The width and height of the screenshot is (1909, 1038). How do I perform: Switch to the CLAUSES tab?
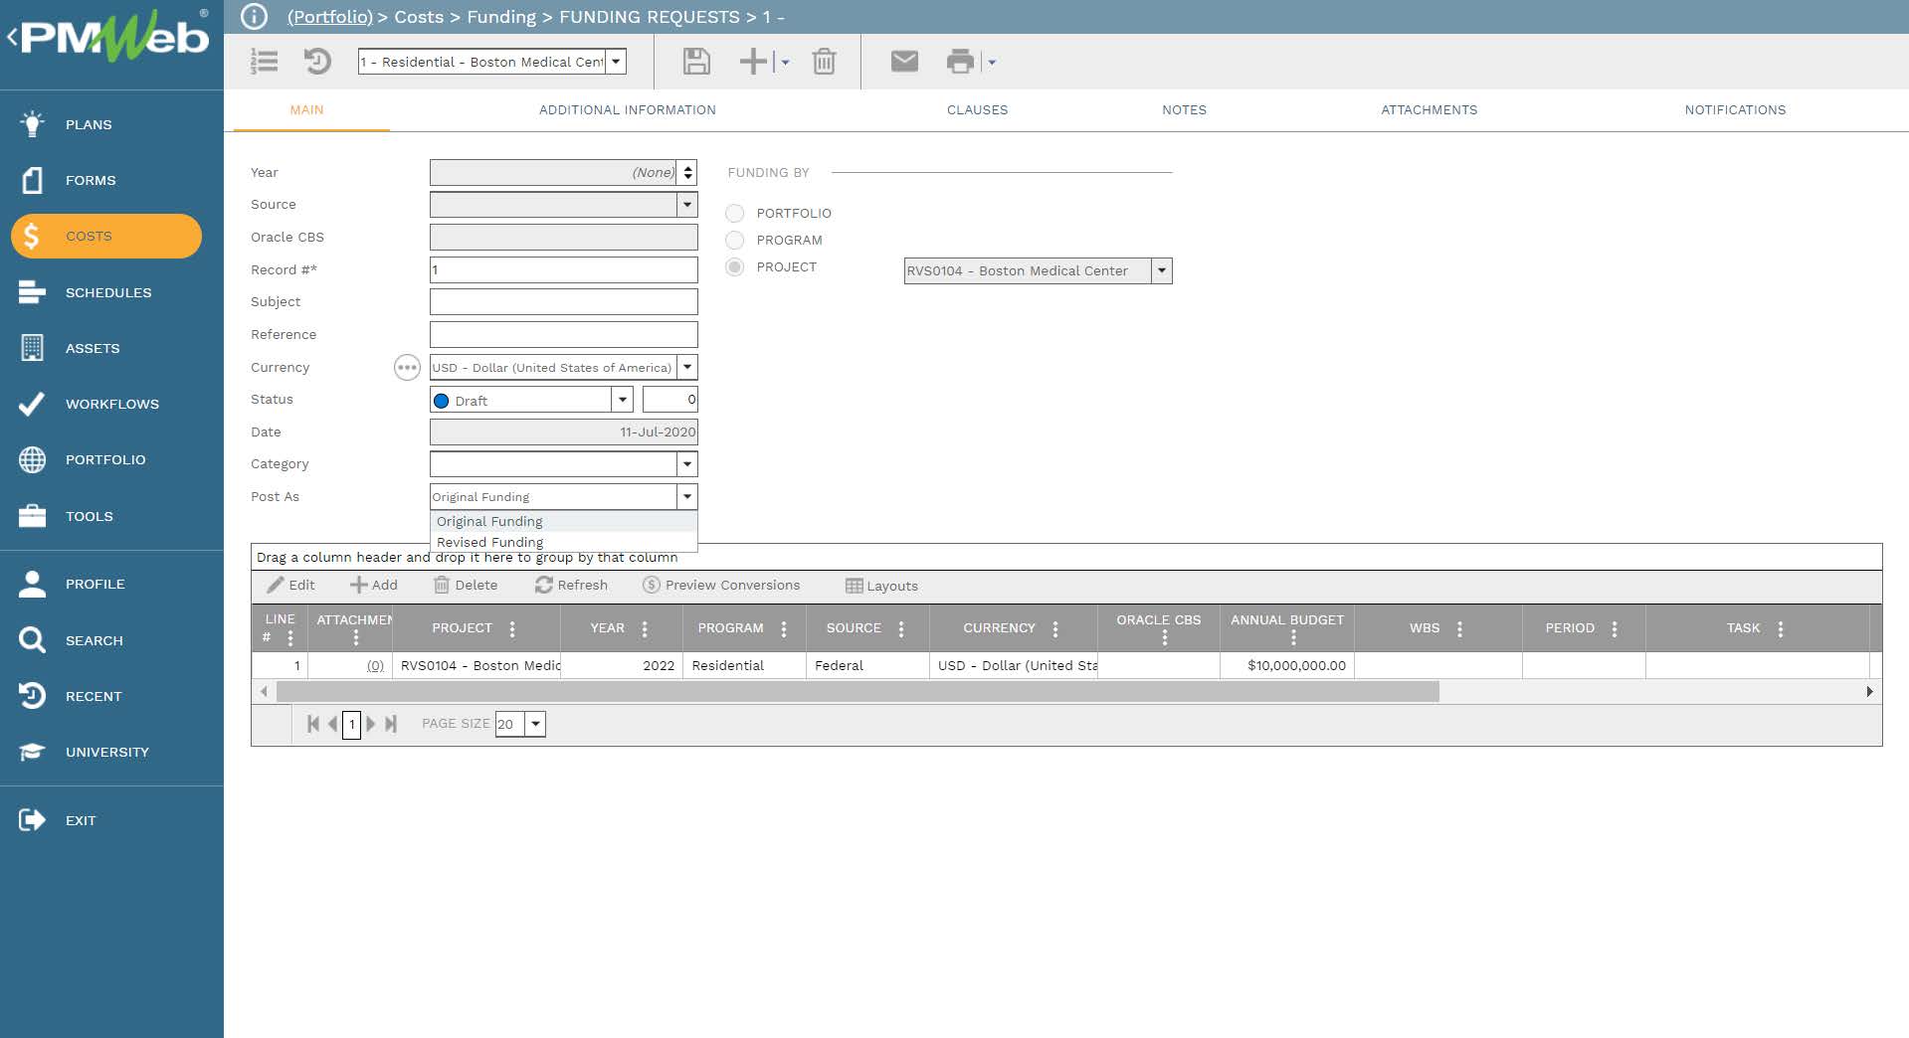coord(977,110)
